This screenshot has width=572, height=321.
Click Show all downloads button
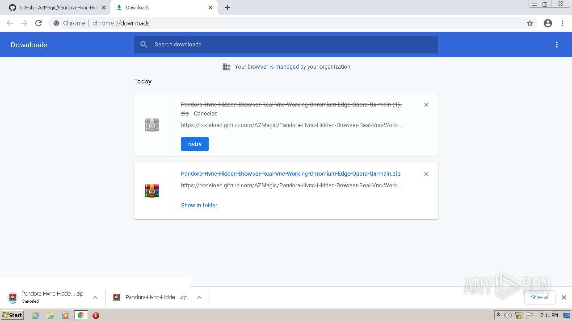(540, 297)
